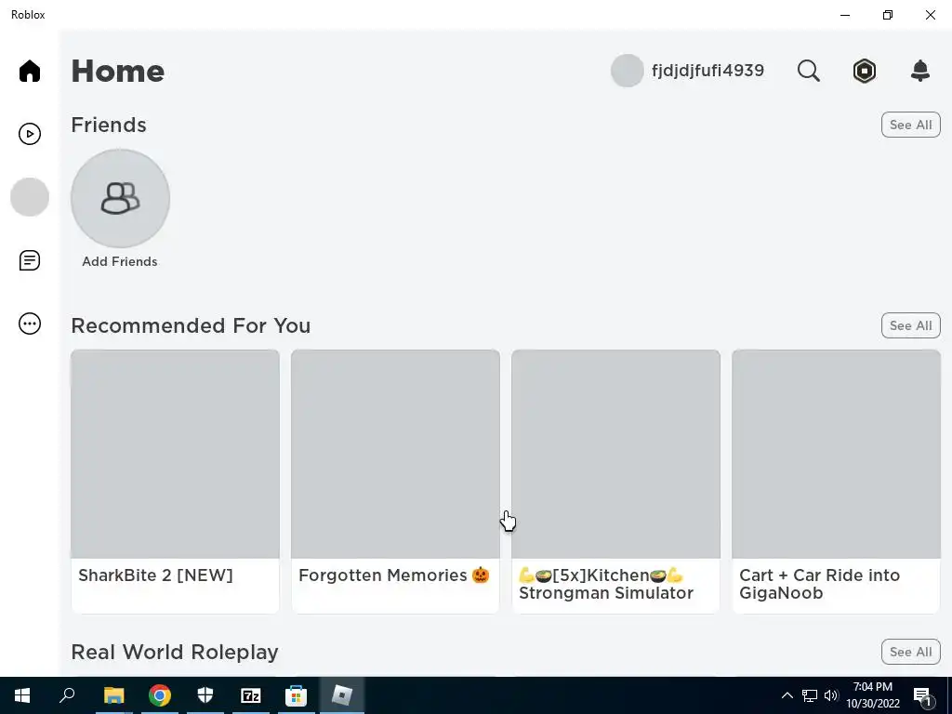Open the volume speaker tray icon
Image resolution: width=952 pixels, height=714 pixels.
831,695
